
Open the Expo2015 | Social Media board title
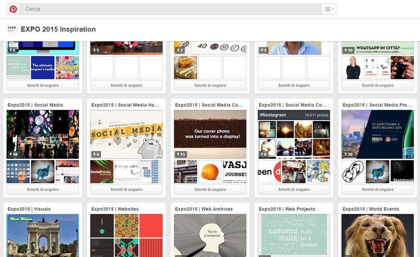pos(35,105)
